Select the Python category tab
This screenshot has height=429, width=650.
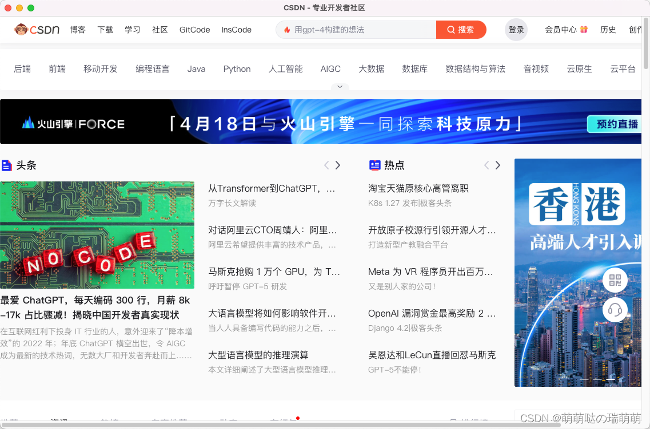[237, 69]
